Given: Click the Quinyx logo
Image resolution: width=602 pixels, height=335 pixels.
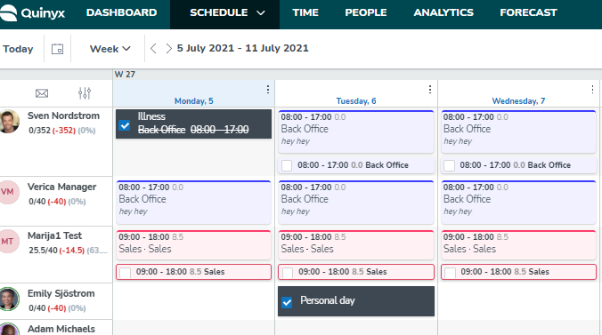Looking at the screenshot, I should (x=32, y=13).
